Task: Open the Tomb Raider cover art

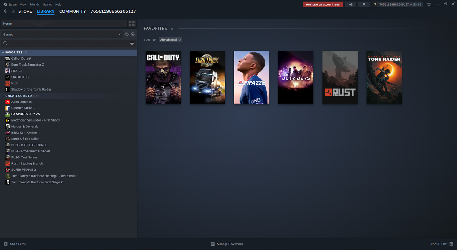Action: pos(384,77)
